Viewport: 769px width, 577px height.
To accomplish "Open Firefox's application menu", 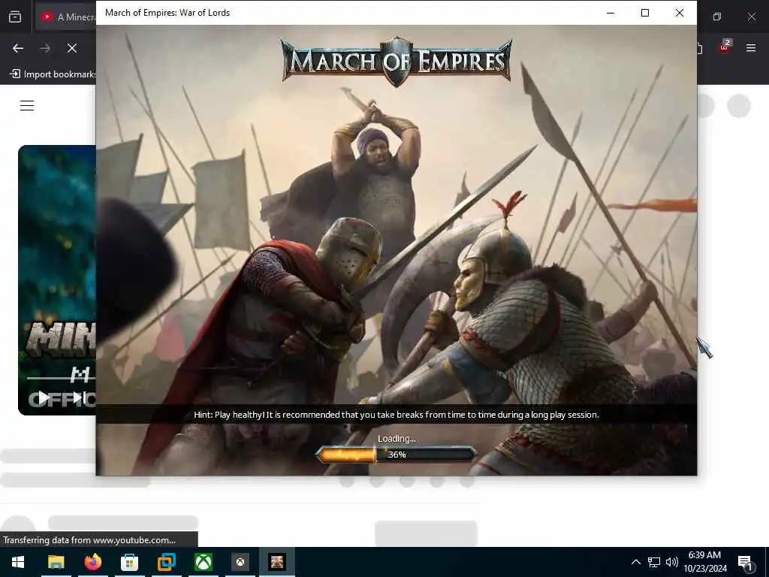I will click(751, 48).
